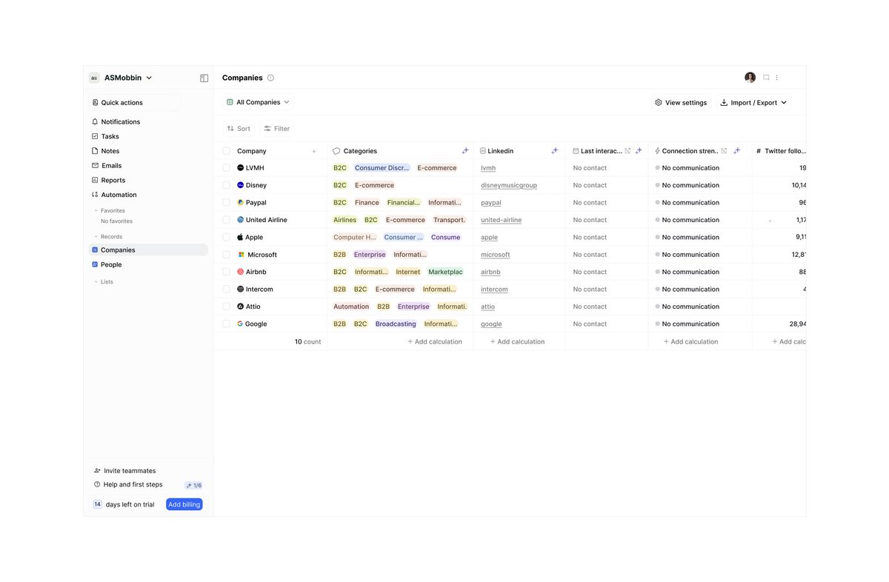Open the comments icon beside the avatar

(x=766, y=78)
